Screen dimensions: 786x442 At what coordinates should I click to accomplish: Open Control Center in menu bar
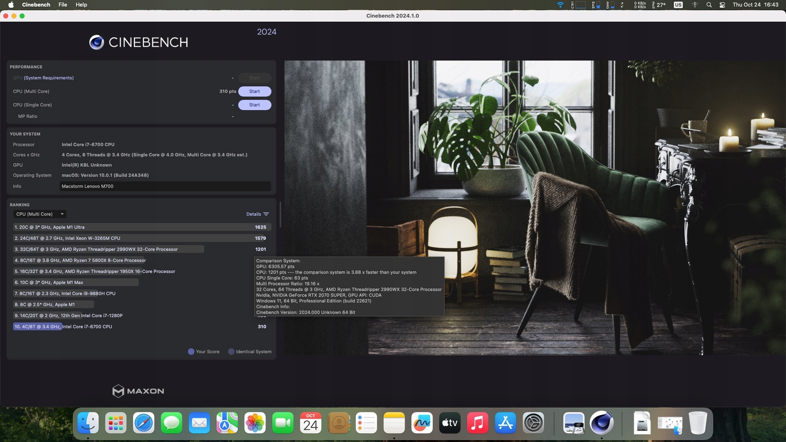pyautogui.click(x=723, y=5)
